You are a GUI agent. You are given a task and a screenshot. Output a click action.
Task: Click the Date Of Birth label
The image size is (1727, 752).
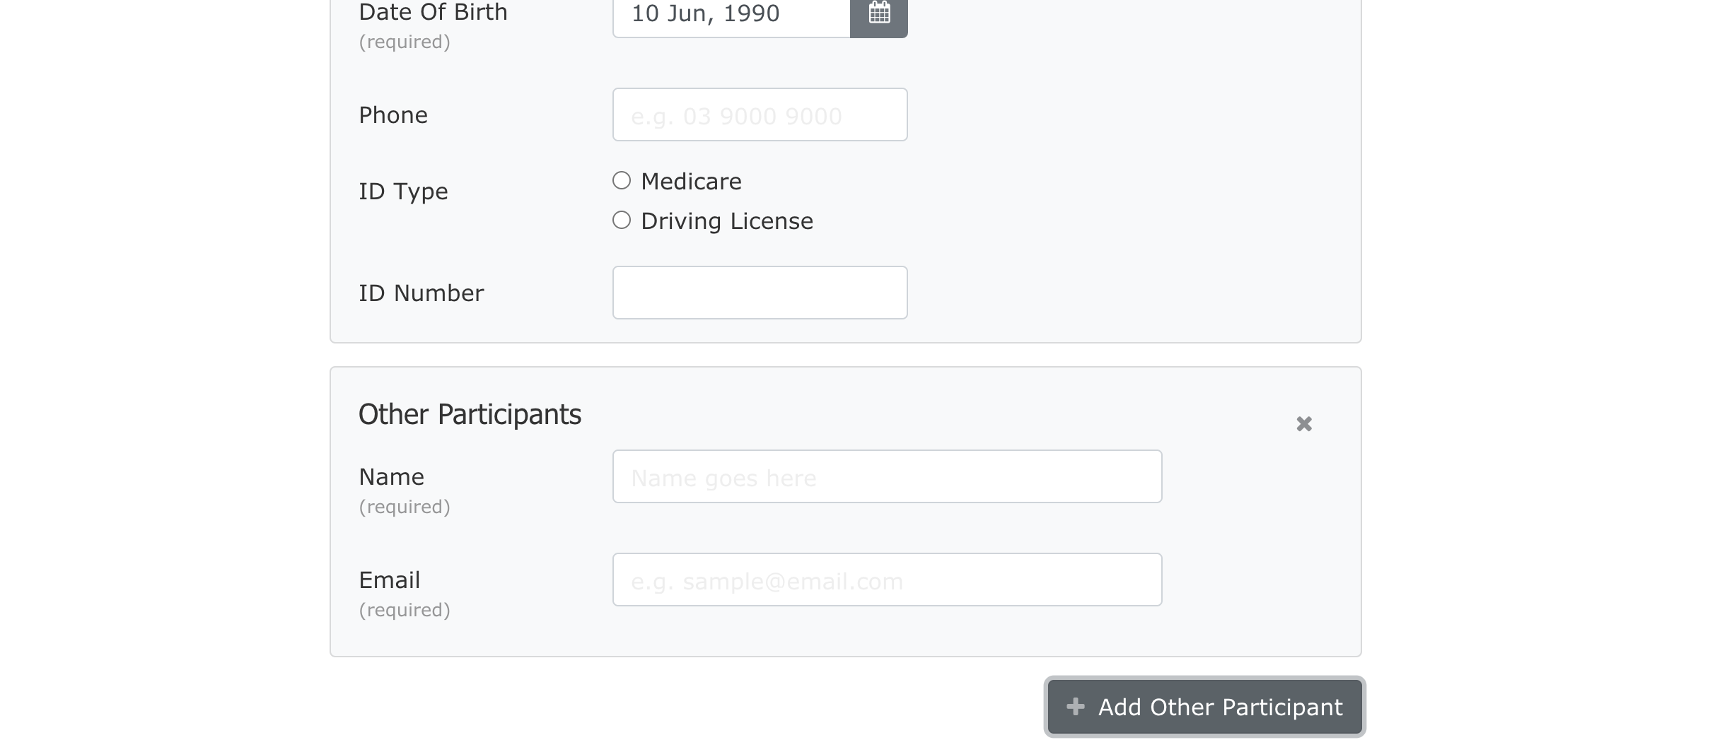point(433,13)
